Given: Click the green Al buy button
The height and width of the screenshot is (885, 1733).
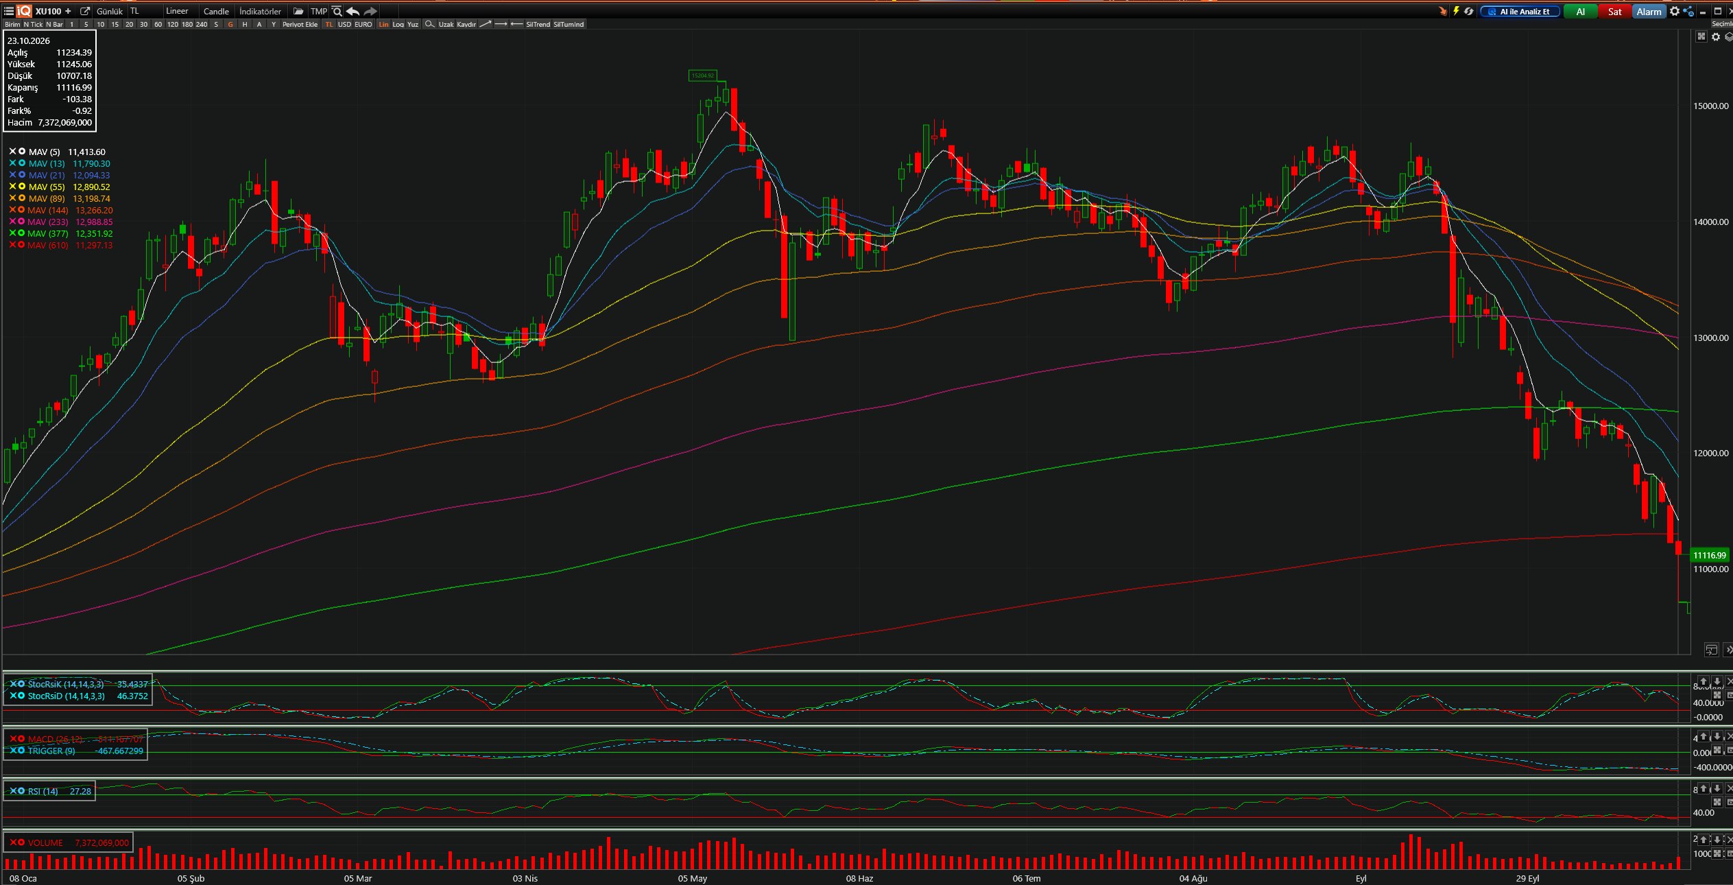Looking at the screenshot, I should point(1581,11).
